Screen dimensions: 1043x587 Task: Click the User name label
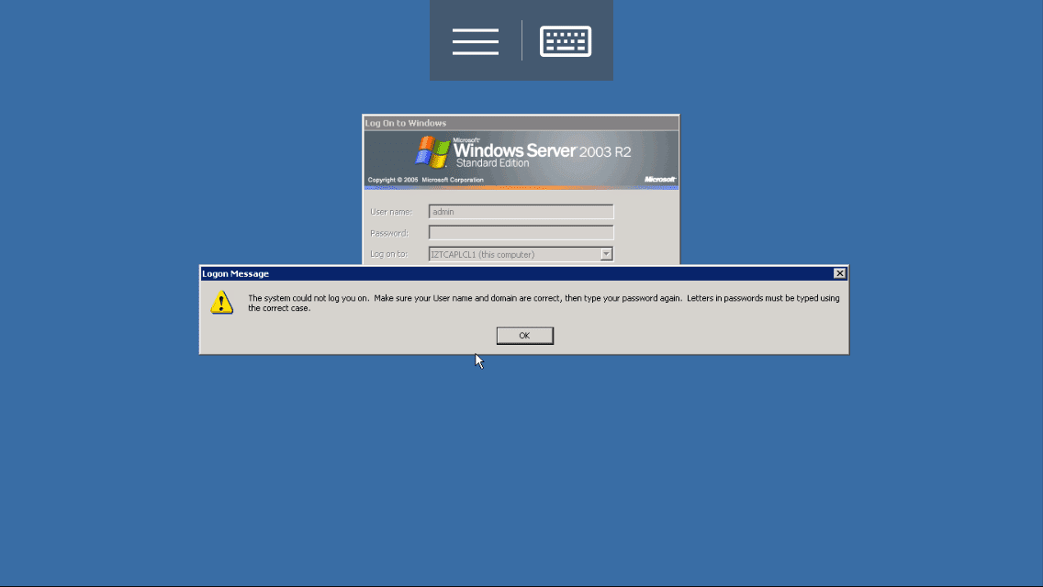tap(391, 212)
